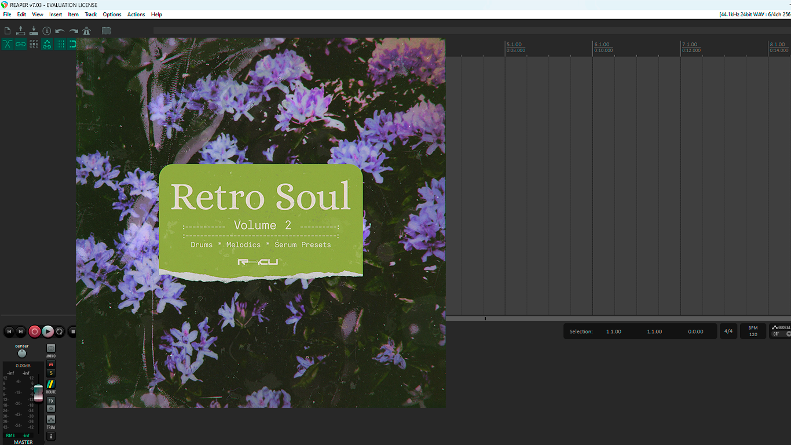Image resolution: width=791 pixels, height=445 pixels.
Task: Click the MASTER track label
Action: pos(23,442)
